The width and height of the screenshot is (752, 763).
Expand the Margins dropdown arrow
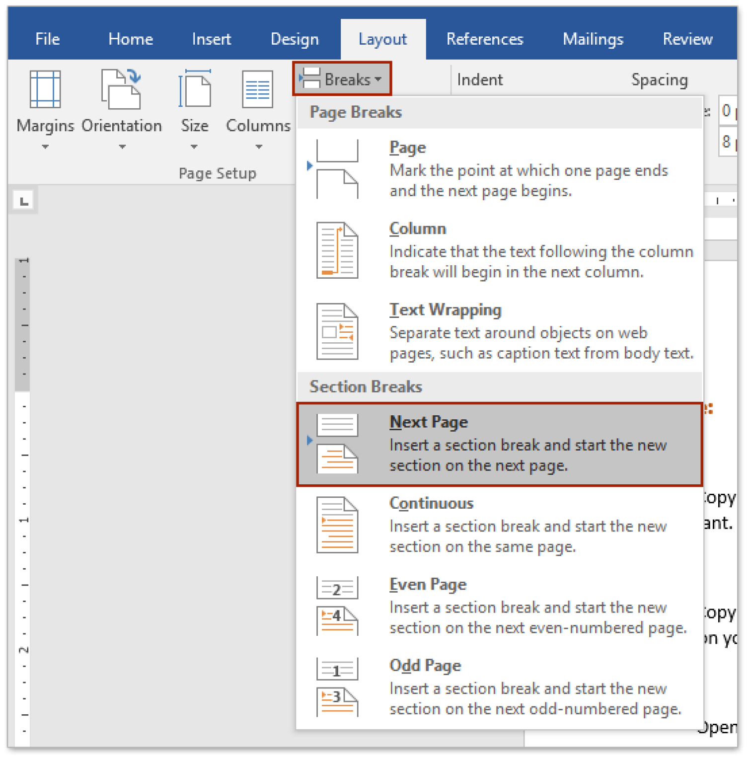(45, 147)
